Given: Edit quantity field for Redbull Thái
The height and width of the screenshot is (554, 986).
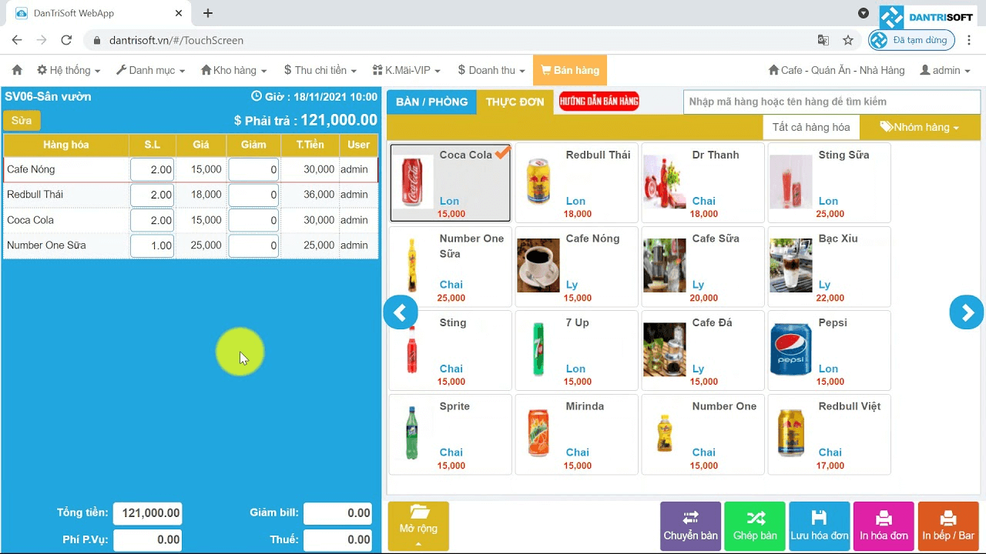Looking at the screenshot, I should click(x=152, y=195).
